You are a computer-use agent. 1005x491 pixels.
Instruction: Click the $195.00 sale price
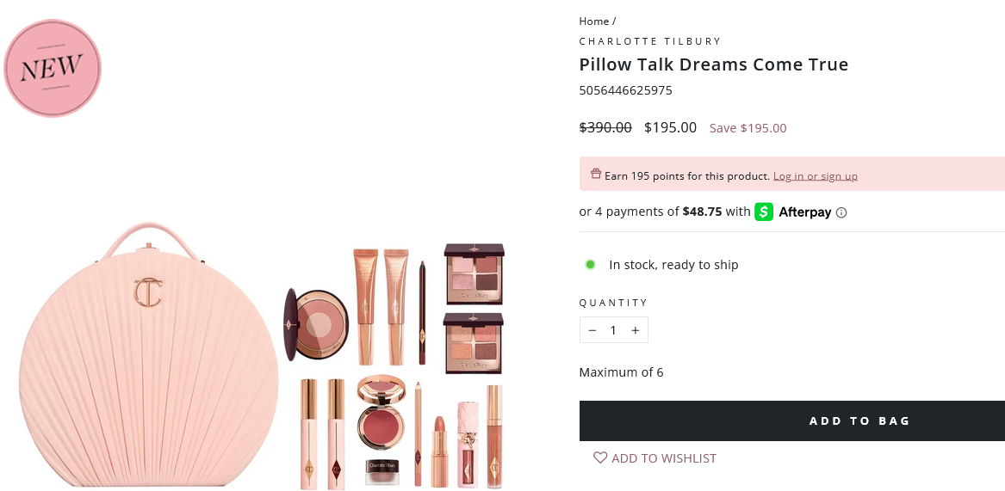(670, 127)
